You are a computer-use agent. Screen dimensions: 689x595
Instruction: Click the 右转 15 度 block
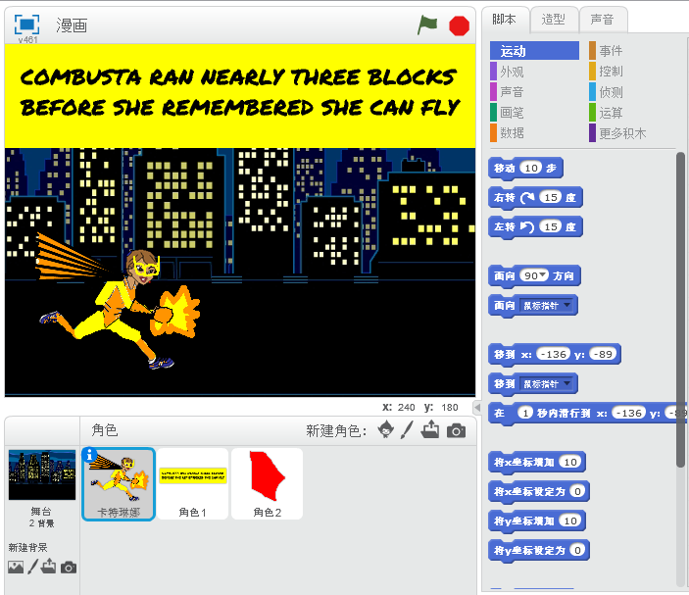504,198
